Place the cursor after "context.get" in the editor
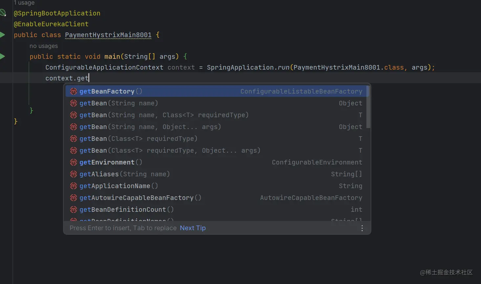 [89, 78]
